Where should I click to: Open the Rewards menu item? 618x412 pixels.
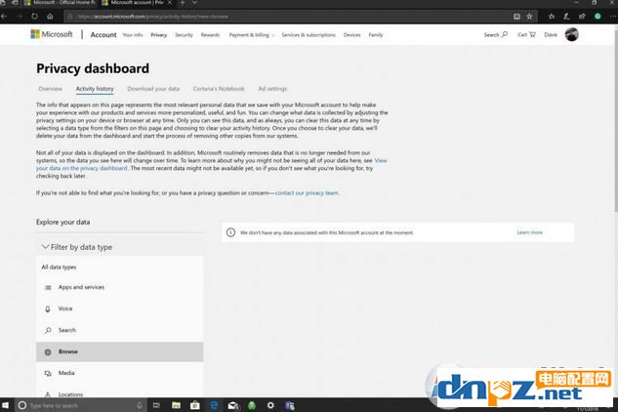pyautogui.click(x=210, y=35)
